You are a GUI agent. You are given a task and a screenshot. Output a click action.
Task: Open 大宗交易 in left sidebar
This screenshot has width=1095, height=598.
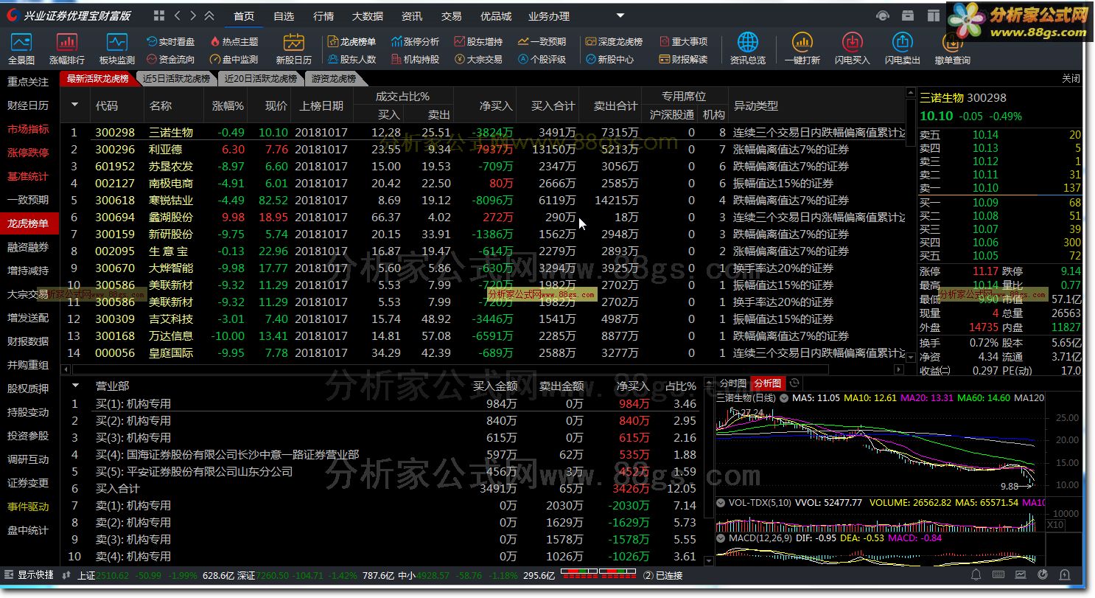coord(28,294)
